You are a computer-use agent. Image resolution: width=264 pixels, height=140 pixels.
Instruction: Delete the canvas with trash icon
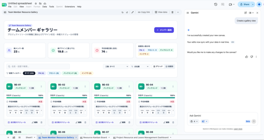point(172,12)
